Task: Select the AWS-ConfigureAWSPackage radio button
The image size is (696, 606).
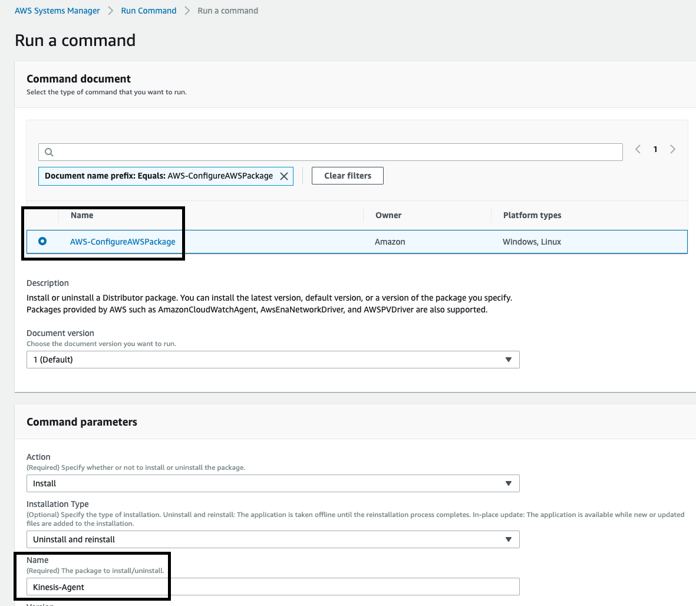Action: pyautogui.click(x=42, y=241)
